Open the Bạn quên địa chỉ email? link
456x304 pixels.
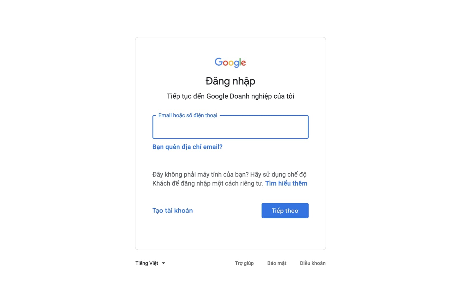pyautogui.click(x=187, y=147)
